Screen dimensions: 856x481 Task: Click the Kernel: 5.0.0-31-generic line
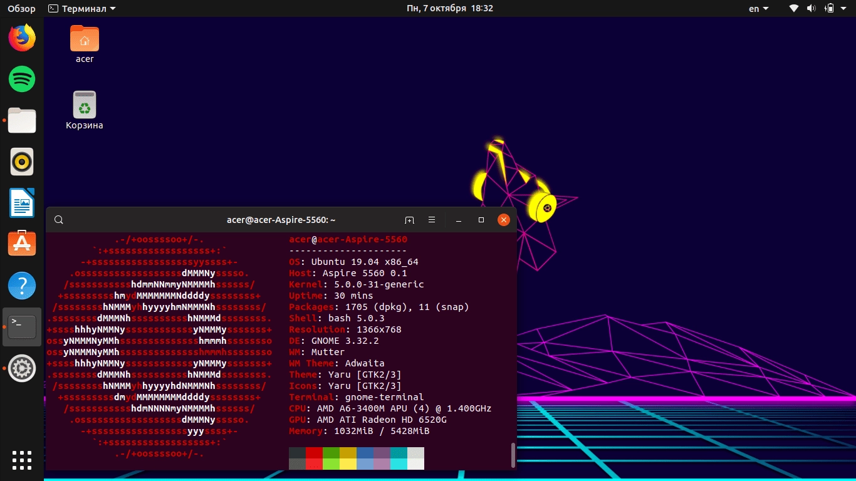coord(357,284)
